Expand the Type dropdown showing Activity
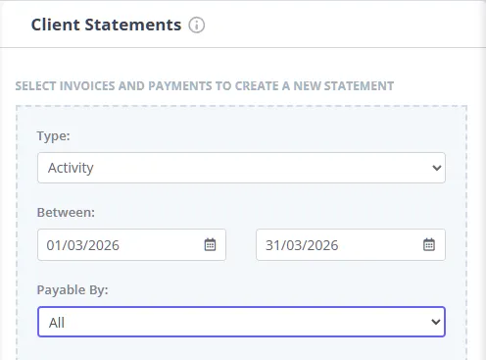 click(241, 168)
